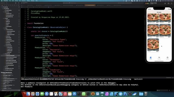Click 'Get Products' console output line

[x=27, y=87]
